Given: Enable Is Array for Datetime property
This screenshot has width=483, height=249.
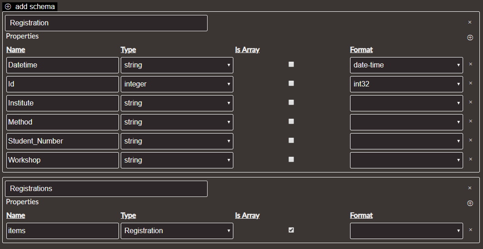Looking at the screenshot, I should [x=291, y=64].
